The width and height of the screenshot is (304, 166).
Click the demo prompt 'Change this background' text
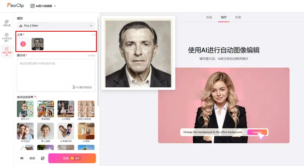pyautogui.click(x=213, y=132)
